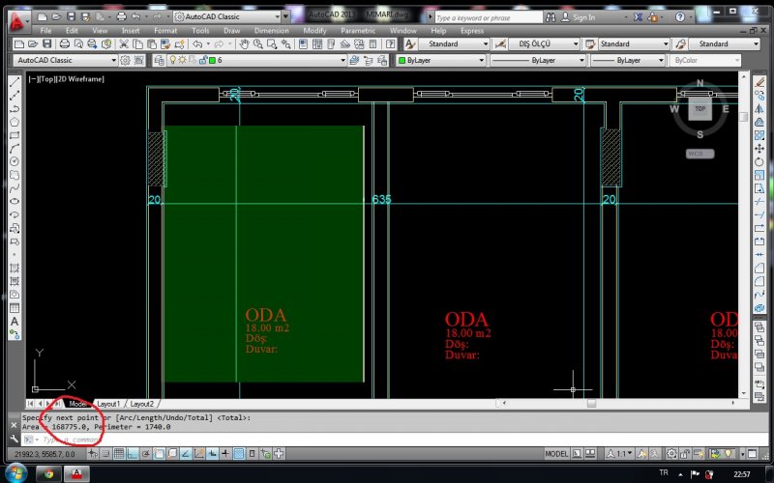Toggle Polar Tracking in status bar
Image resolution: width=774 pixels, height=483 pixels.
[x=146, y=453]
